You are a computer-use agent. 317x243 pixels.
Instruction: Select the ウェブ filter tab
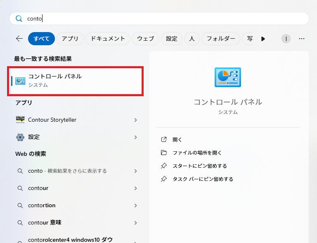coord(145,39)
